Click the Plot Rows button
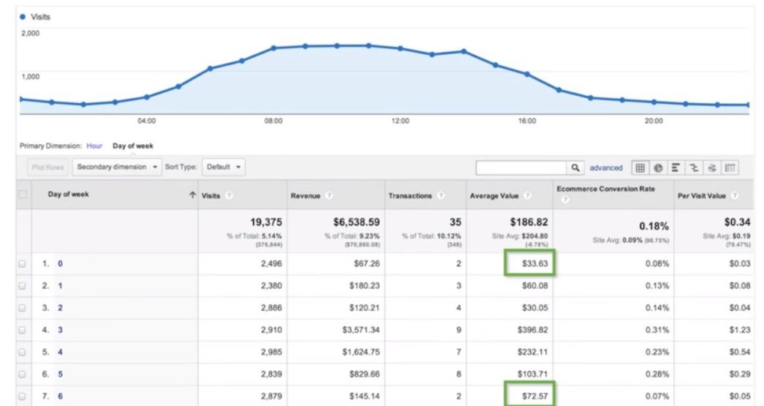Viewport: 764px width, 406px height. click(48, 168)
